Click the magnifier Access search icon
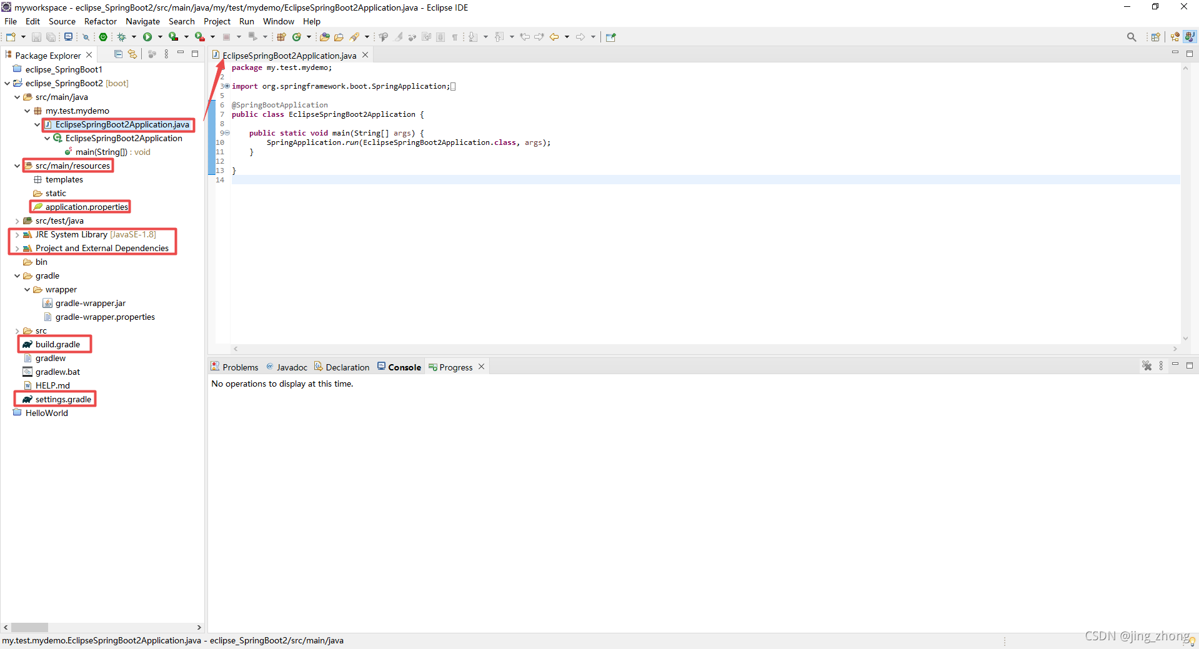 pyautogui.click(x=1132, y=37)
